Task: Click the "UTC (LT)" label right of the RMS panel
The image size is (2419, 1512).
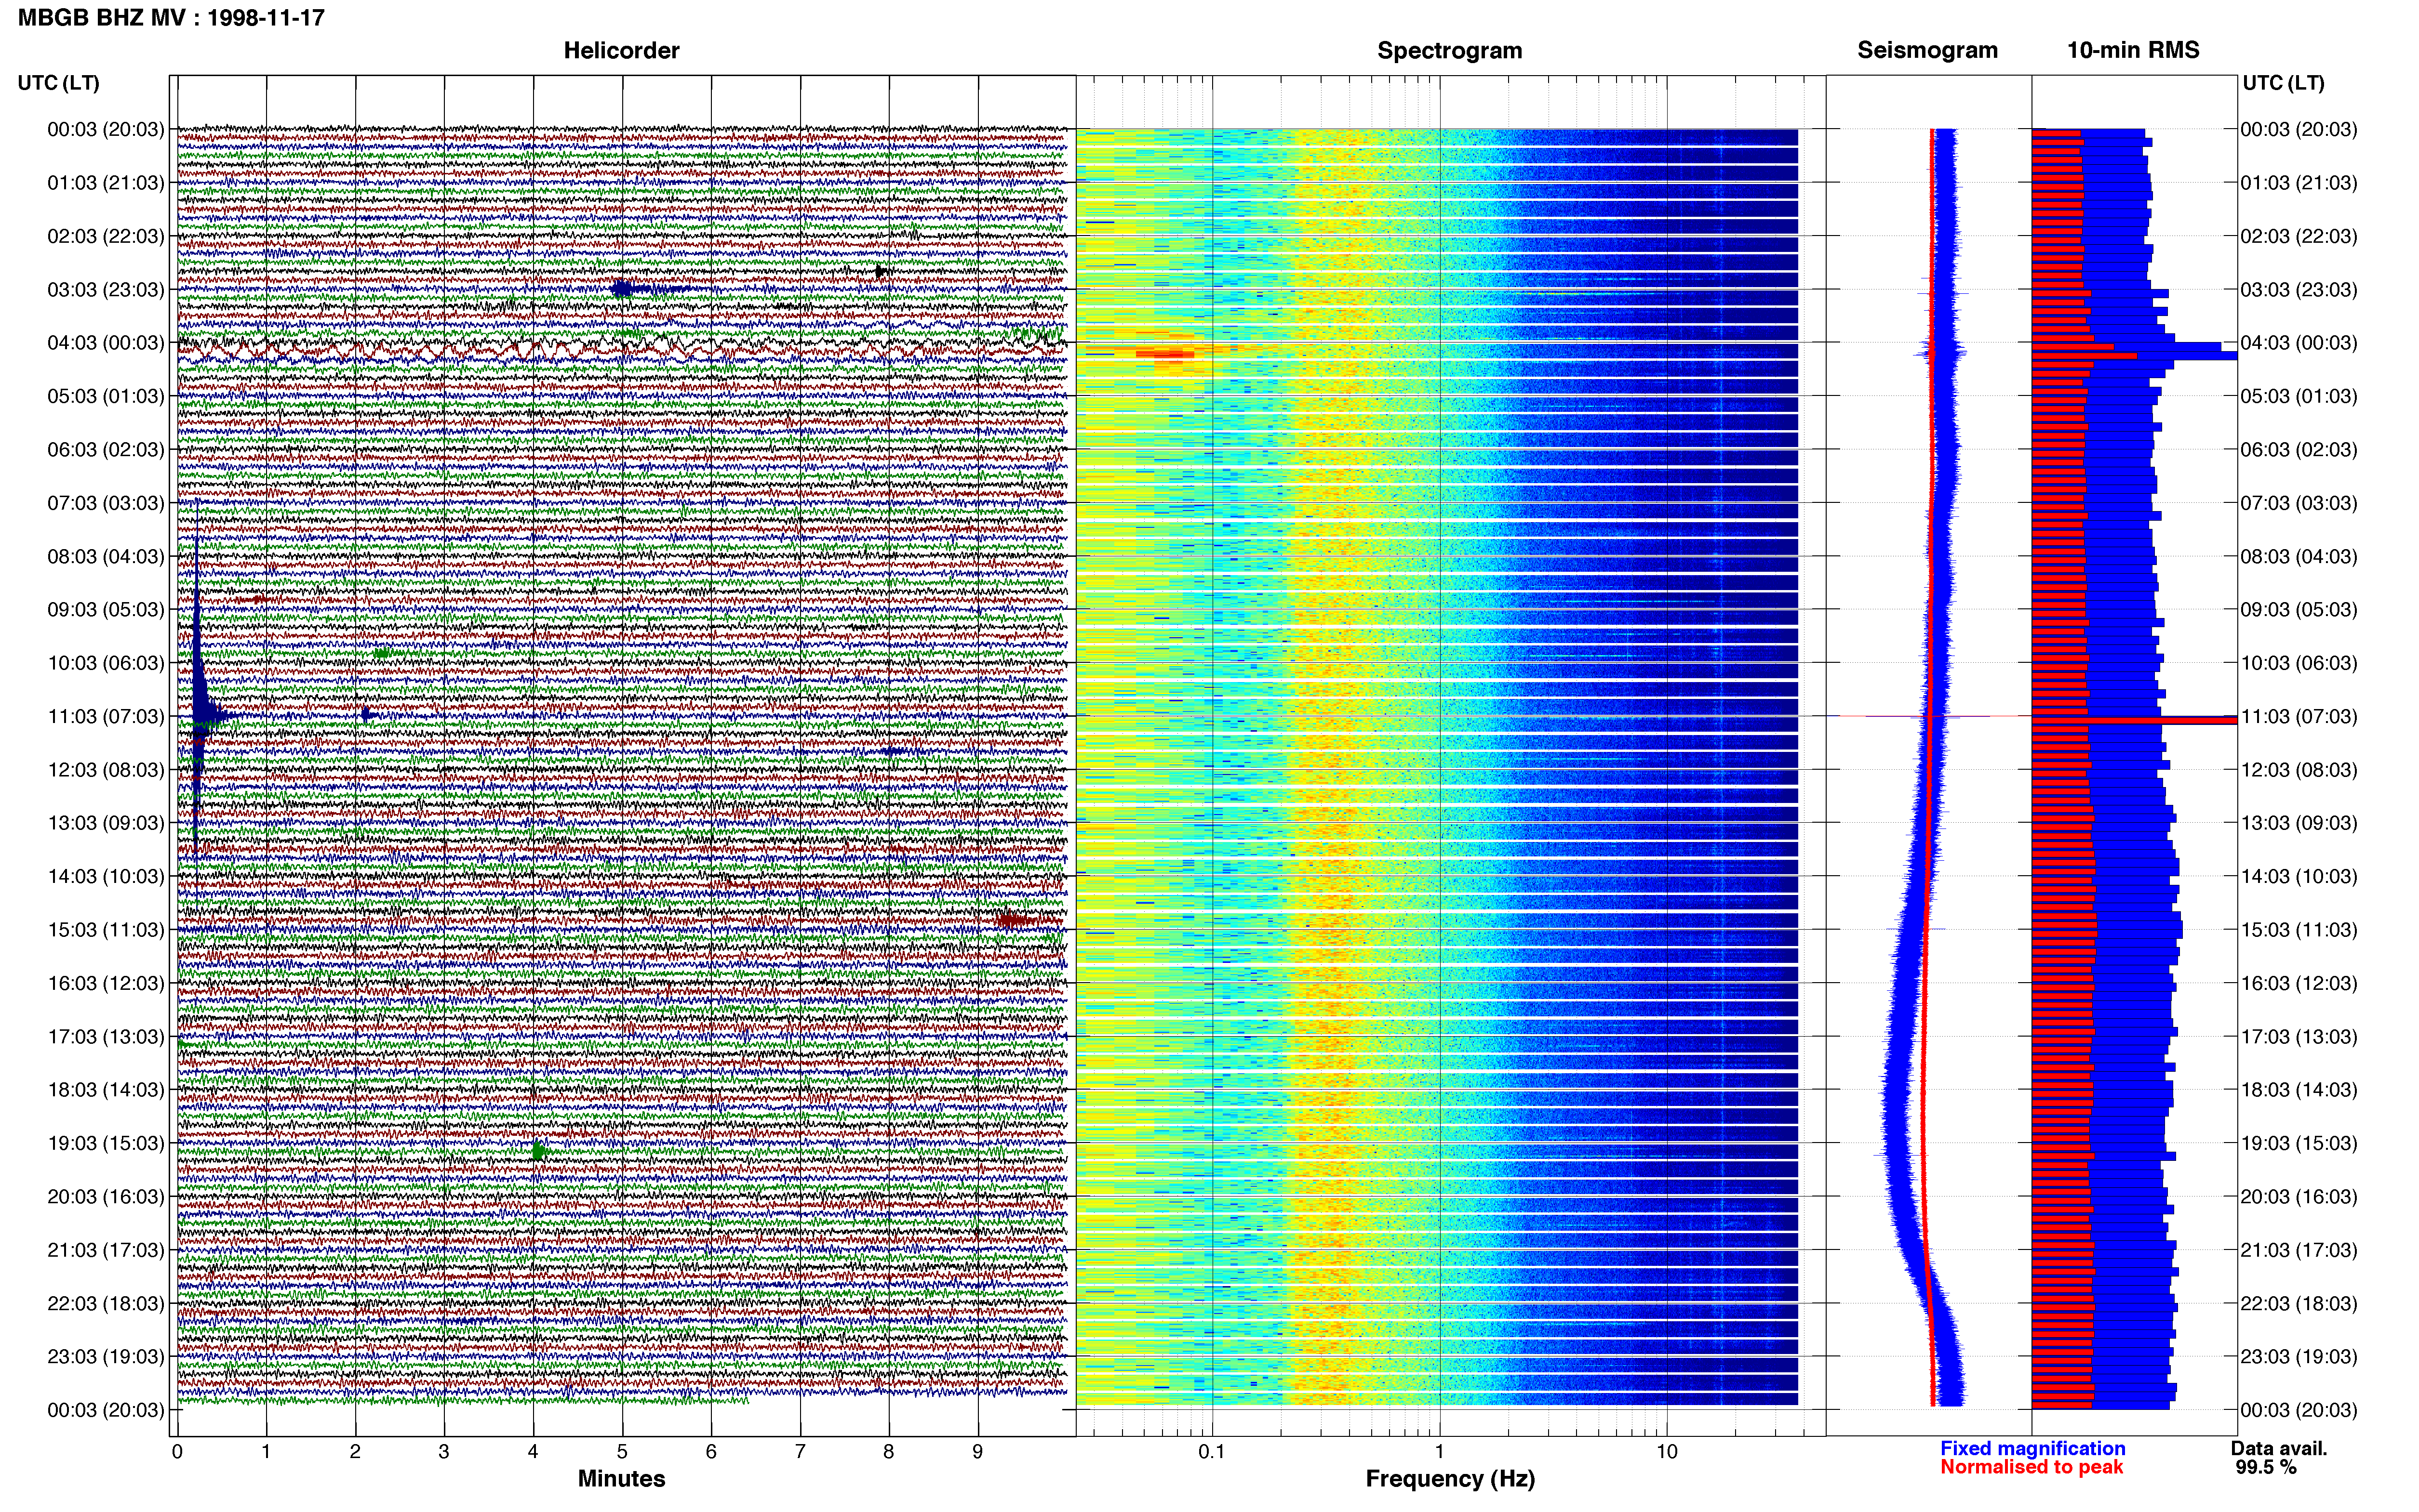Action: pyautogui.click(x=2284, y=83)
